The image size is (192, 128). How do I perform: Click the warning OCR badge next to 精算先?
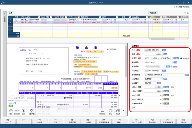coord(176,58)
